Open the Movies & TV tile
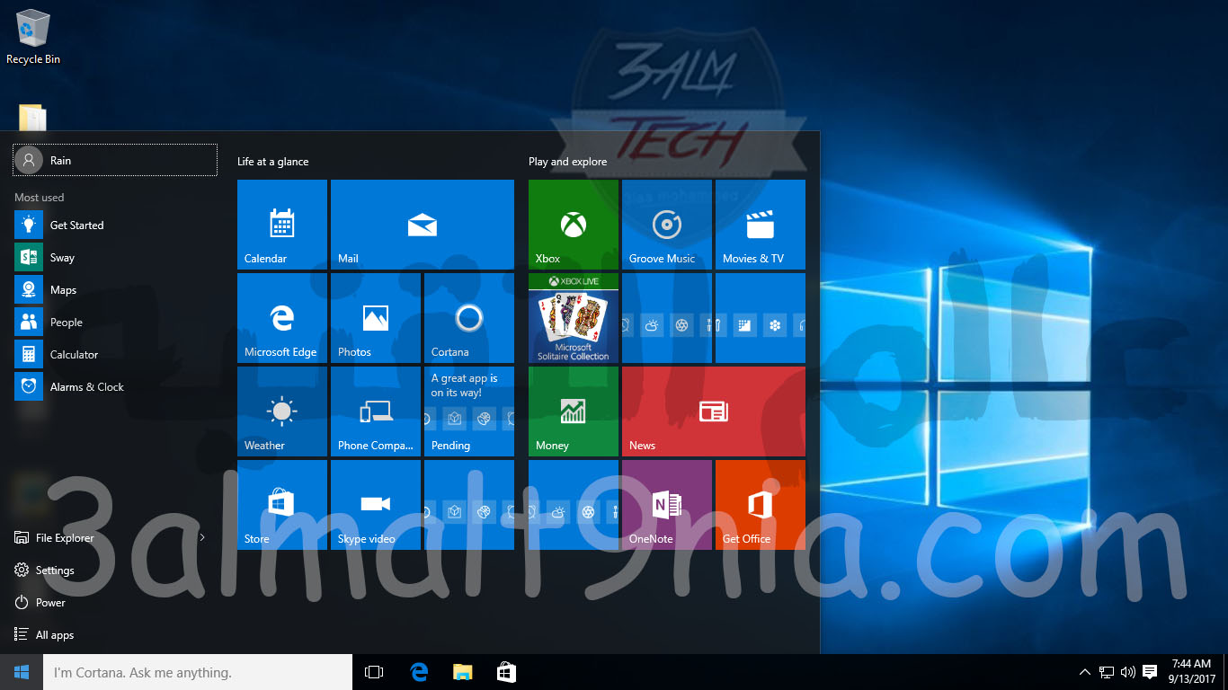 (x=761, y=225)
